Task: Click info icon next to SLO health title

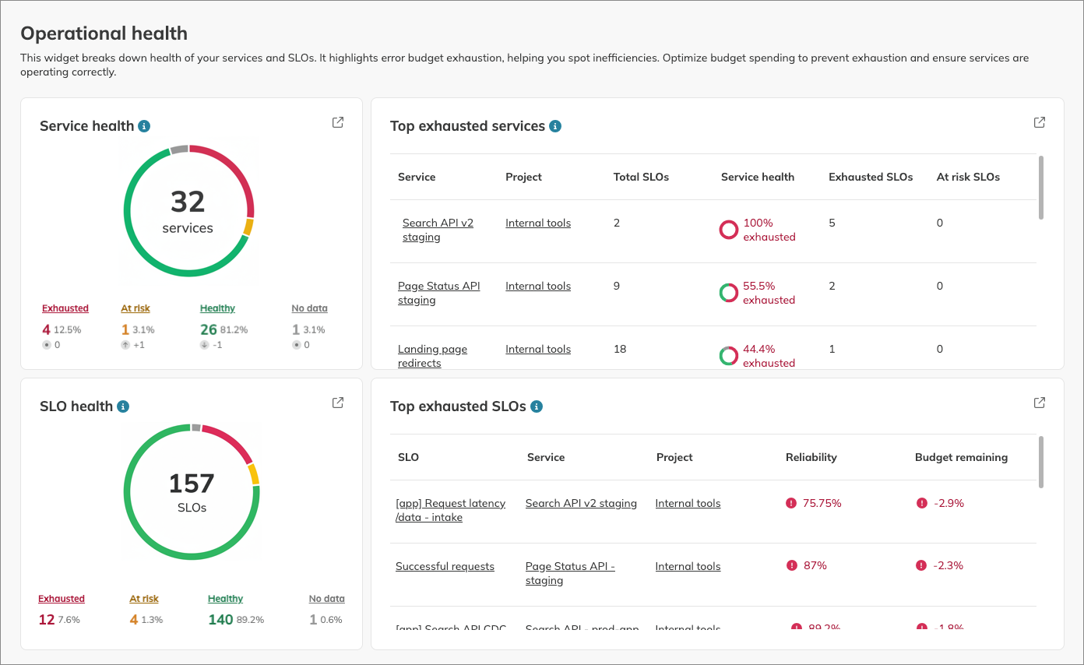Action: [x=123, y=406]
